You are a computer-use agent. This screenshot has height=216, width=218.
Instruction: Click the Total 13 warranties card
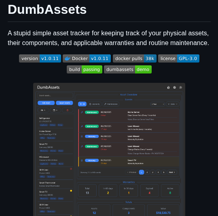87,190
